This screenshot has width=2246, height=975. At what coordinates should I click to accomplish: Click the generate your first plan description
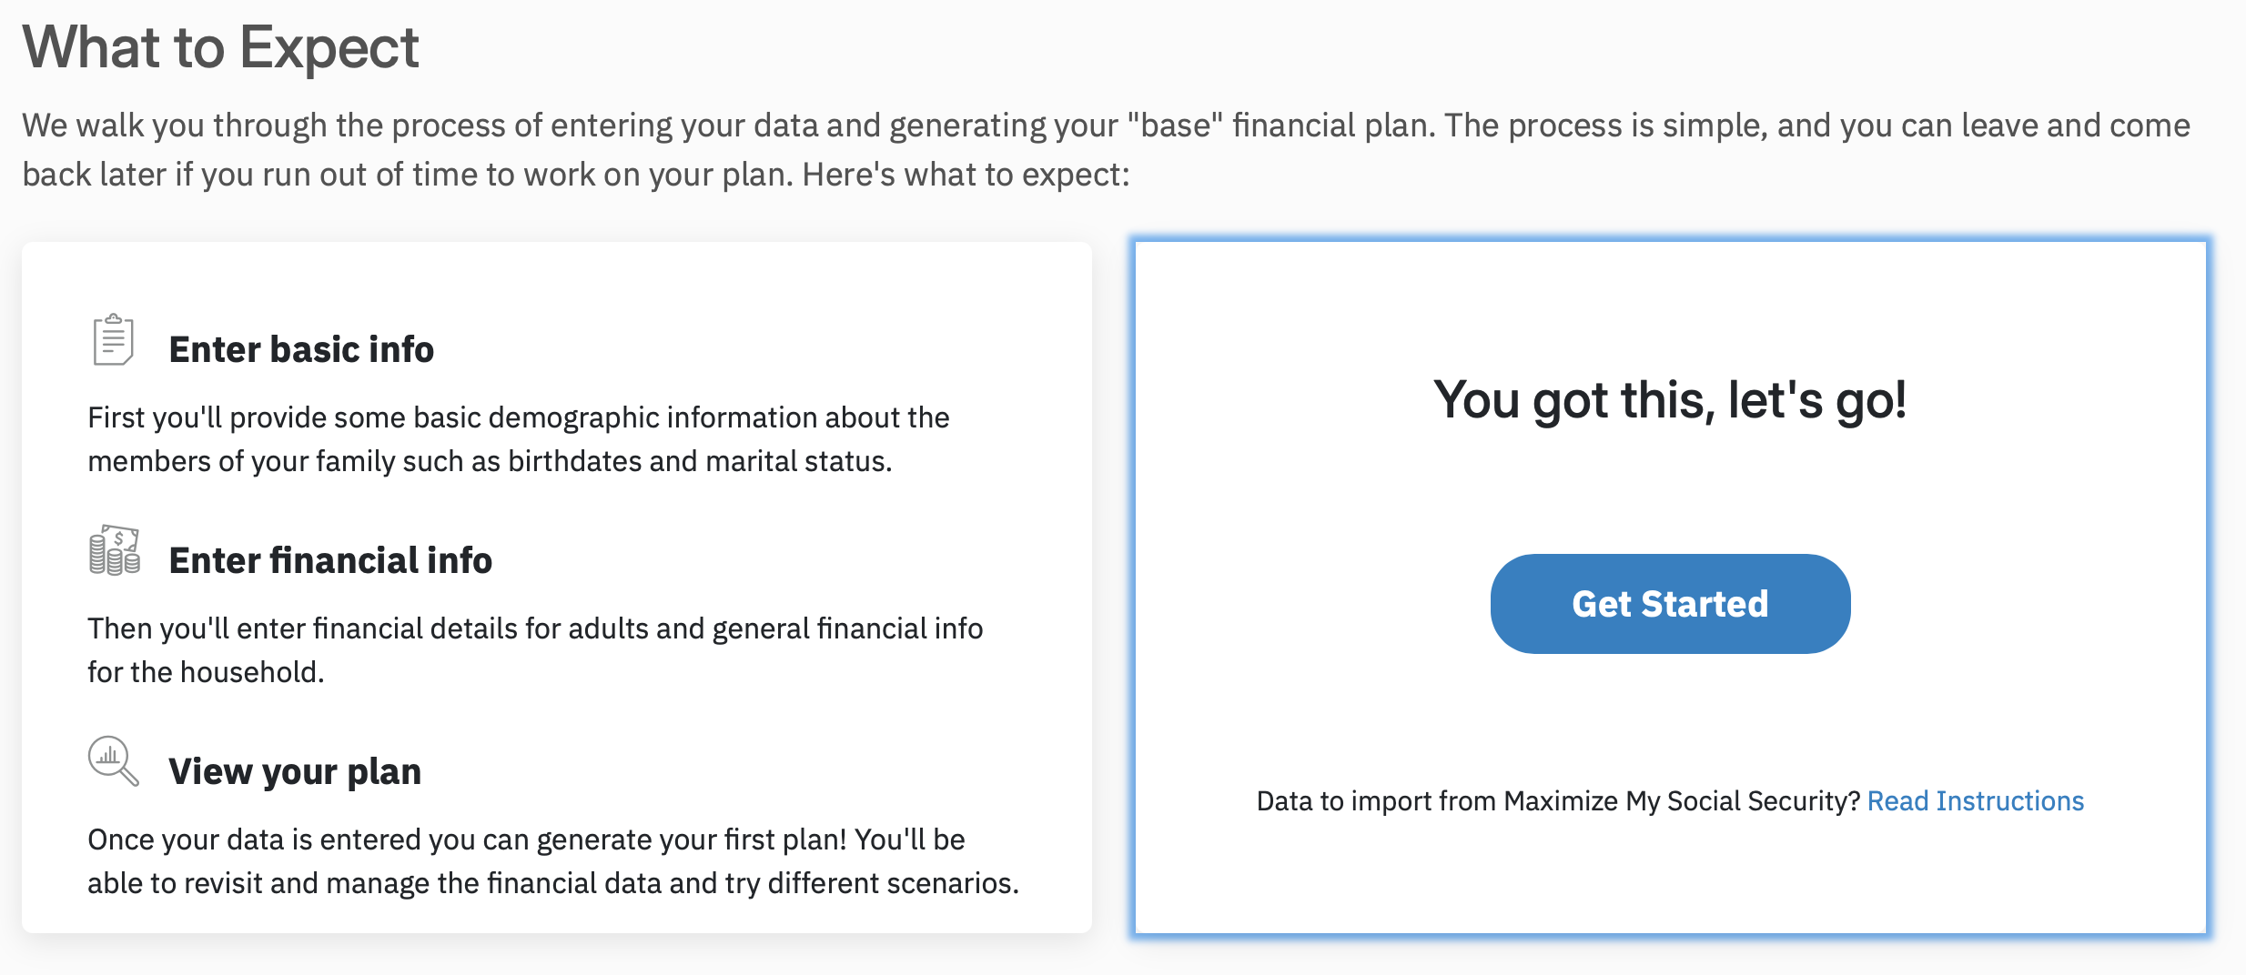(x=553, y=861)
